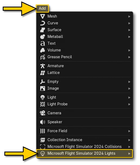The image size is (140, 165).
Task: Select the Image menu label
Action: point(53,89)
